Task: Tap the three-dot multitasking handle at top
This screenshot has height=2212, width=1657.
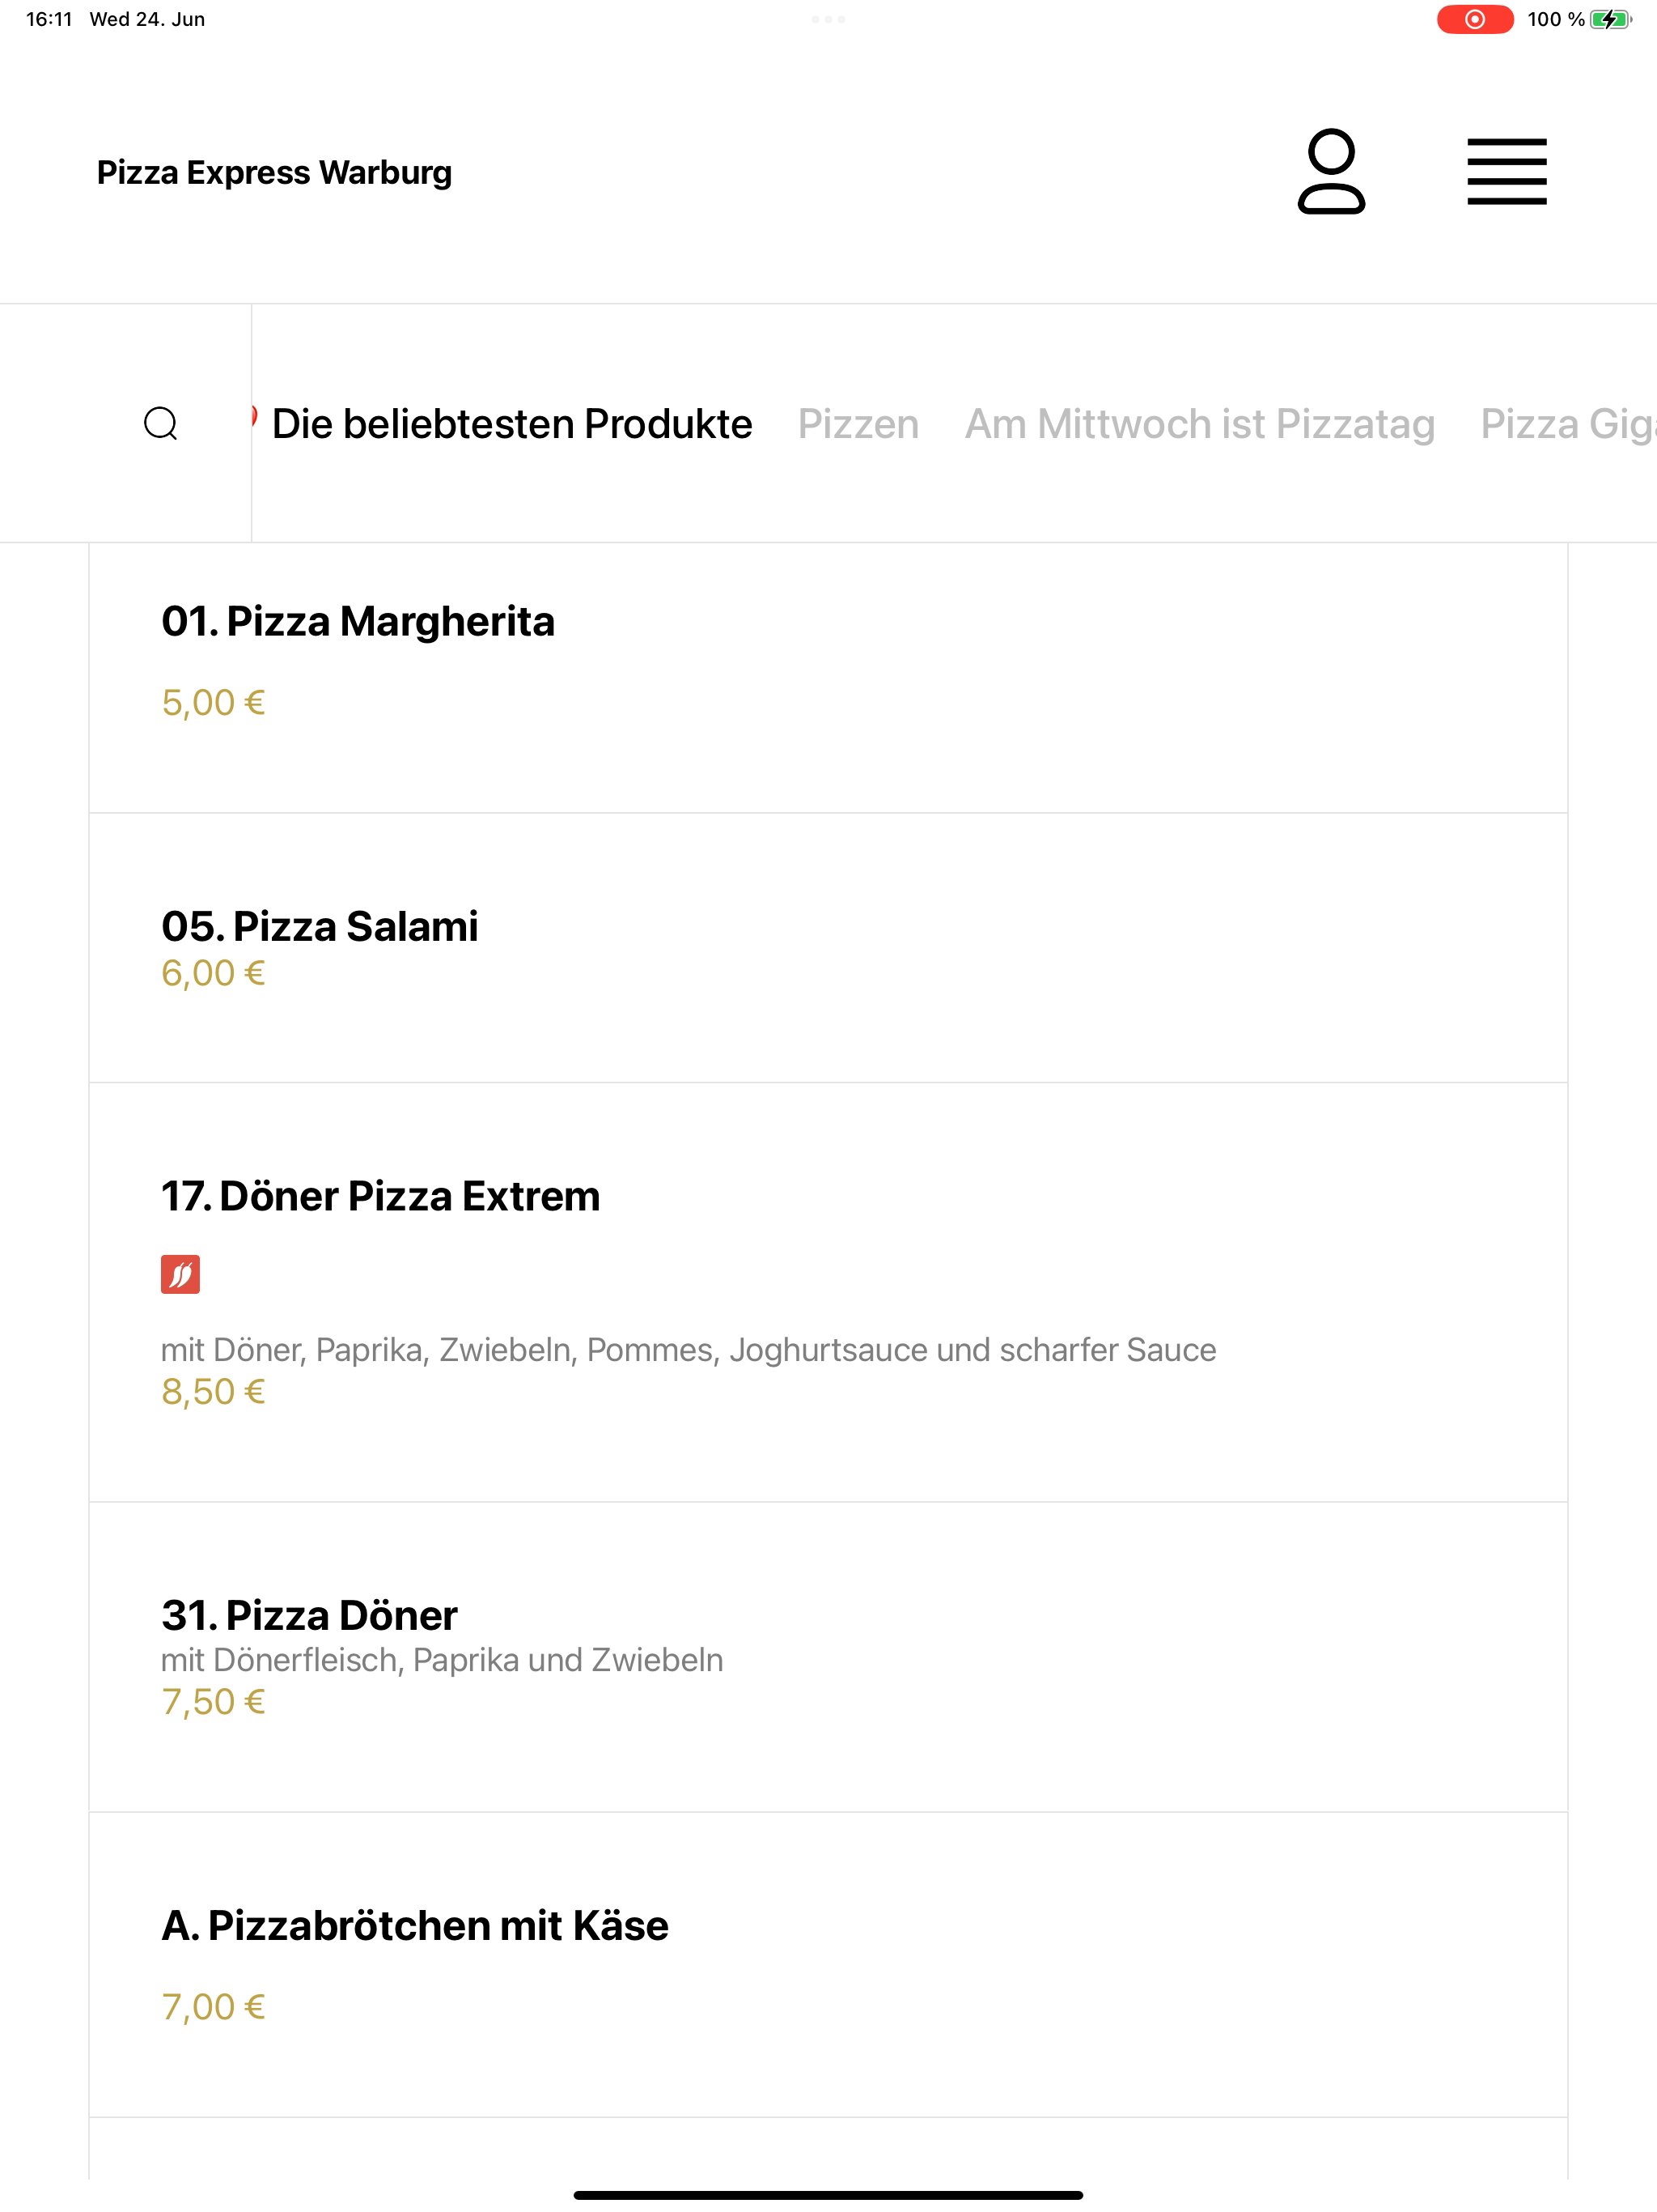Action: [828, 19]
